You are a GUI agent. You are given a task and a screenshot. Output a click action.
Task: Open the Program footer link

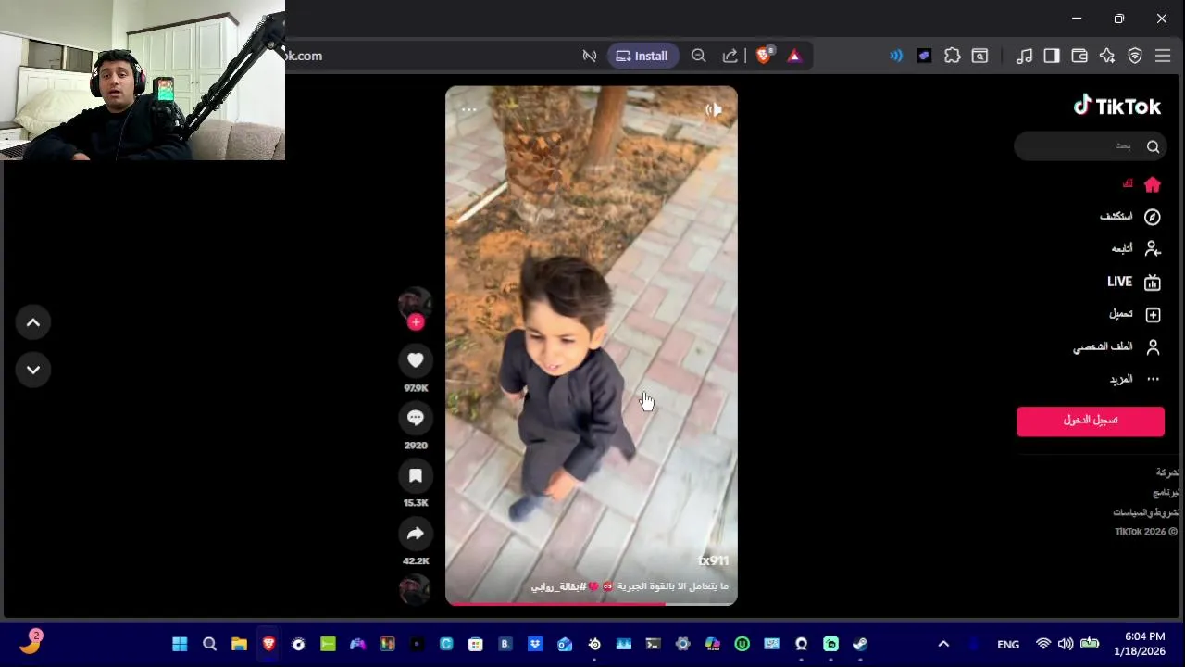click(1166, 492)
